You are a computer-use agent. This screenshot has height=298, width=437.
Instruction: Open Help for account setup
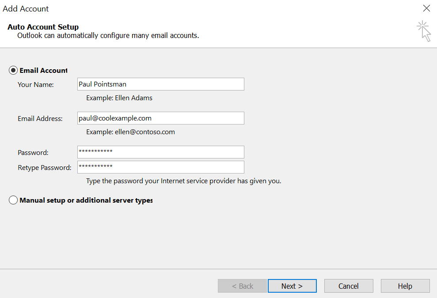(x=405, y=286)
